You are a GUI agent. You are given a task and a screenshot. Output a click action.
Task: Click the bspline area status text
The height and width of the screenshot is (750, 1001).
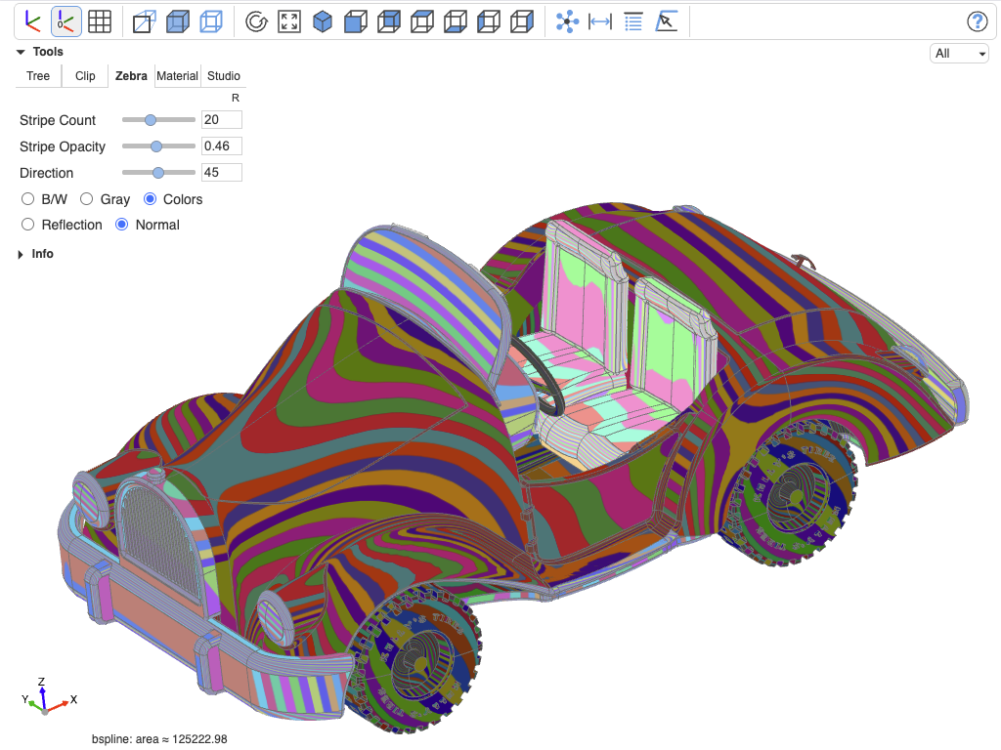(159, 738)
